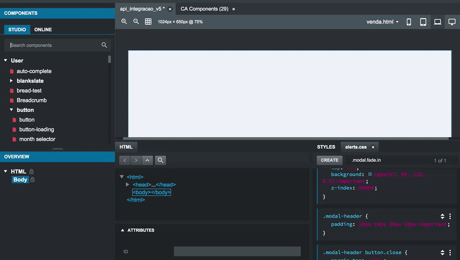This screenshot has height=260, width=460.
Task: Collapse the HTML node in Overview
Action: 5,171
